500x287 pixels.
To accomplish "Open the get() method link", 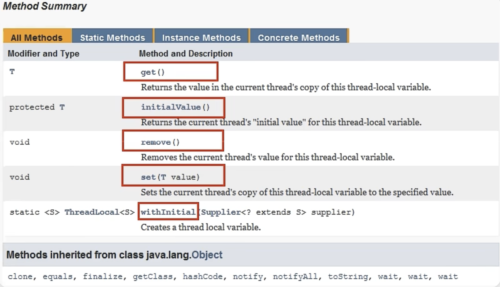I will tap(148, 72).
